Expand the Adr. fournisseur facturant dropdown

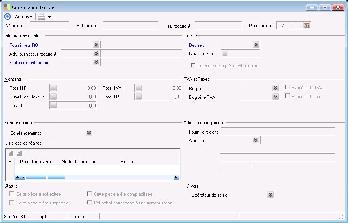[x=96, y=53]
